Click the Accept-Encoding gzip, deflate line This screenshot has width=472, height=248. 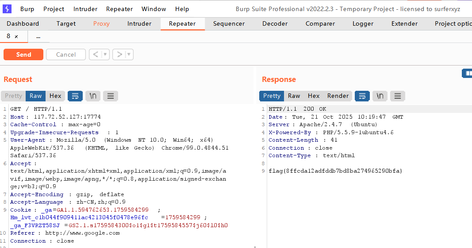click(x=67, y=194)
